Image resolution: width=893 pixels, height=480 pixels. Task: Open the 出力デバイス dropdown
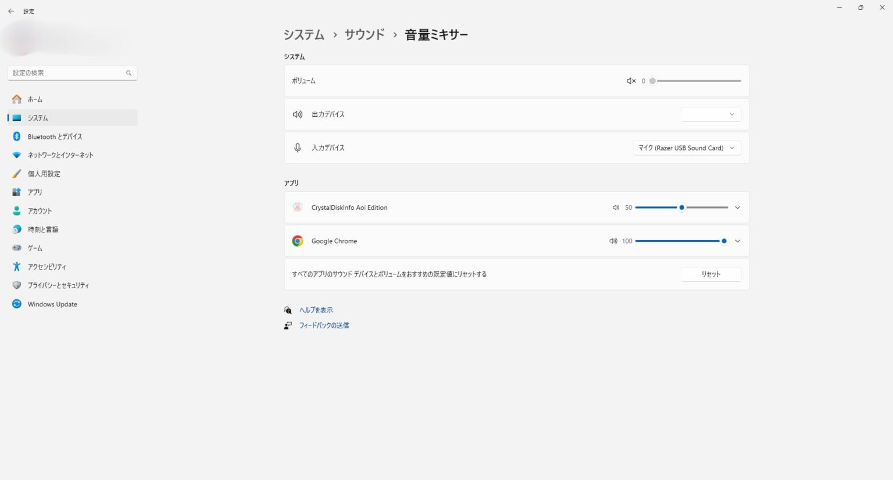pos(710,114)
